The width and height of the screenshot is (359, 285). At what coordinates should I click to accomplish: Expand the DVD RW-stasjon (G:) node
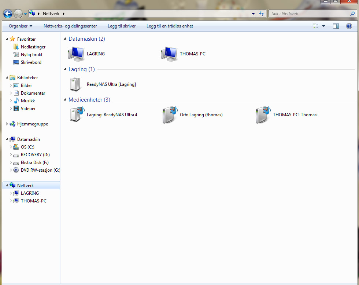coord(11,170)
